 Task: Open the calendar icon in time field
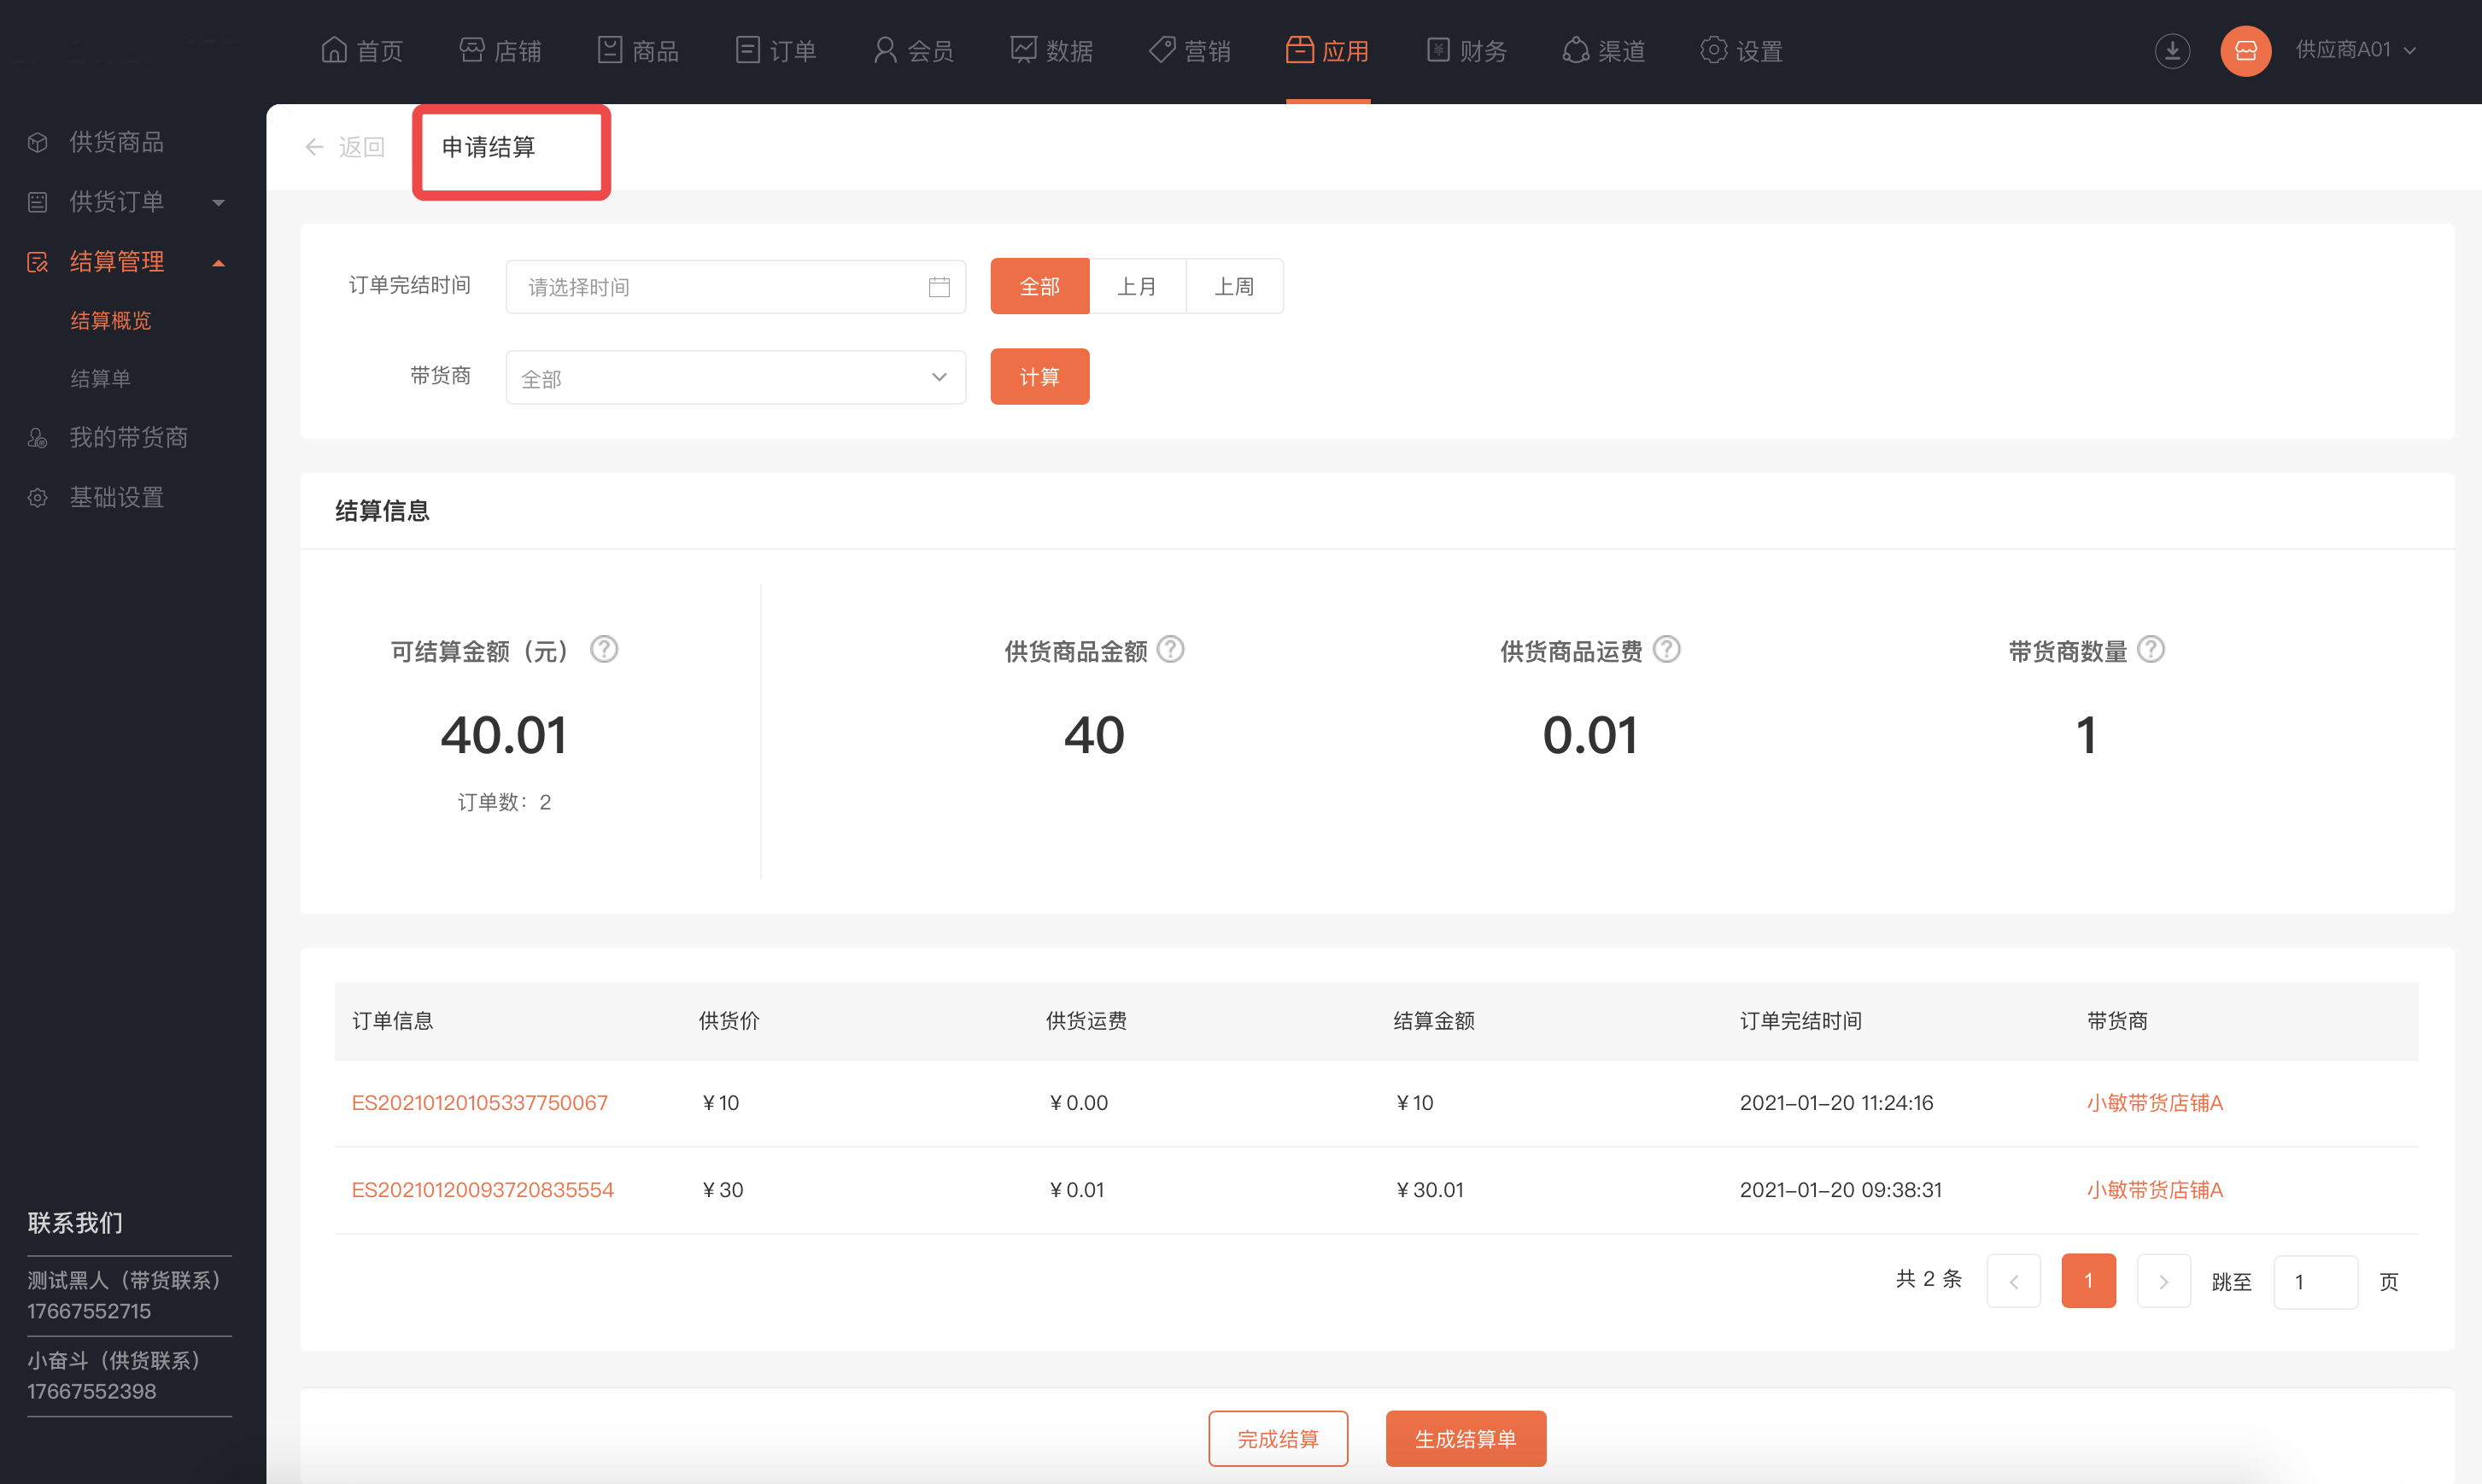coord(938,287)
